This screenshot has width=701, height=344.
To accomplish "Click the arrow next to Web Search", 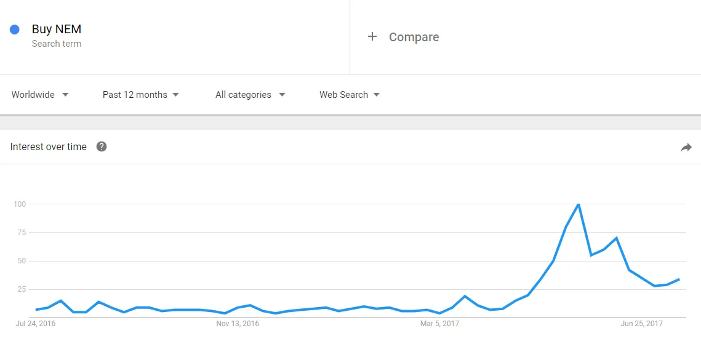I will coord(377,95).
